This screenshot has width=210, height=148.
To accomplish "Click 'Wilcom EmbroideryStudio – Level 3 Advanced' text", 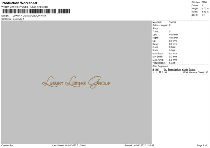I will [x=25, y=7].
